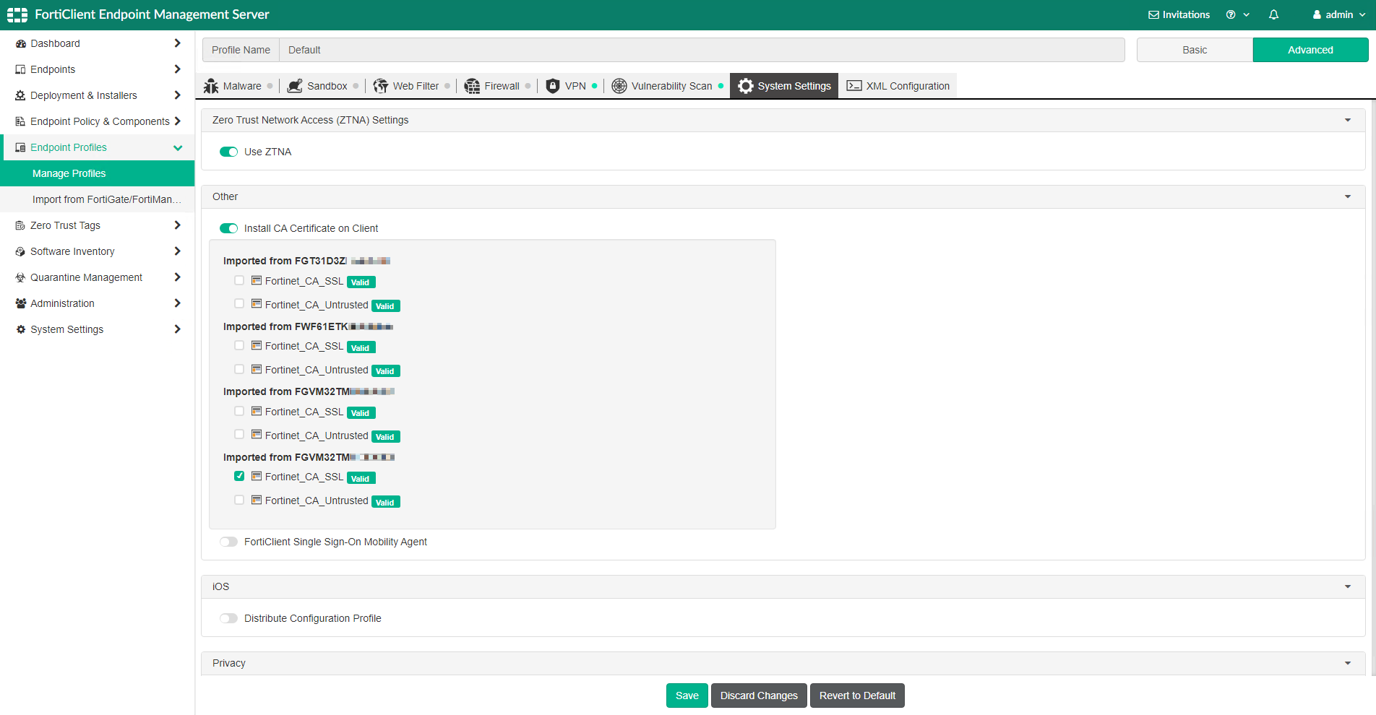Image resolution: width=1376 pixels, height=715 pixels.
Task: Open Firewall settings via its icon
Action: click(473, 85)
